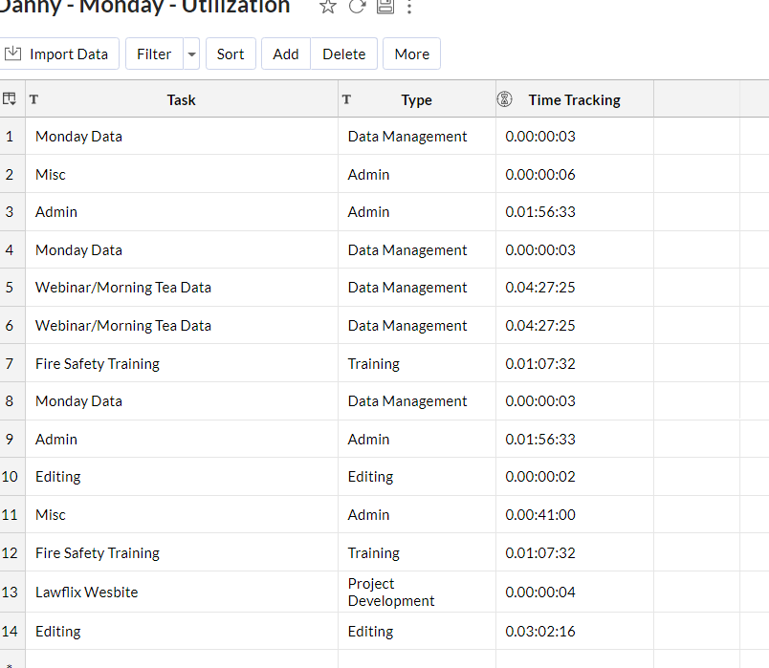Viewport: 769px width, 668px height.
Task: Click the Editing task cell in row 14
Action: coord(182,632)
